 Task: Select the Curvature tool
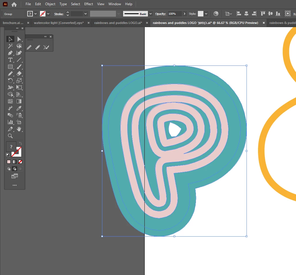(19, 53)
